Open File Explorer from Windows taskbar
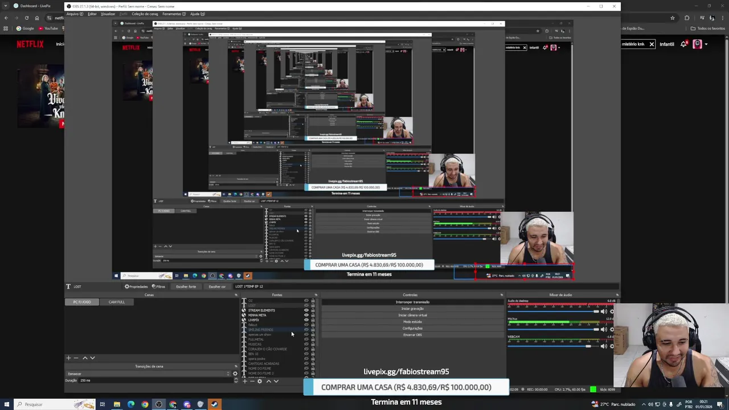729x410 pixels. [117, 404]
